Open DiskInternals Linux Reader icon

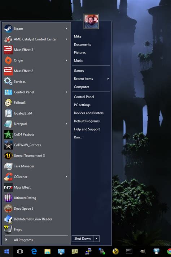point(8,219)
